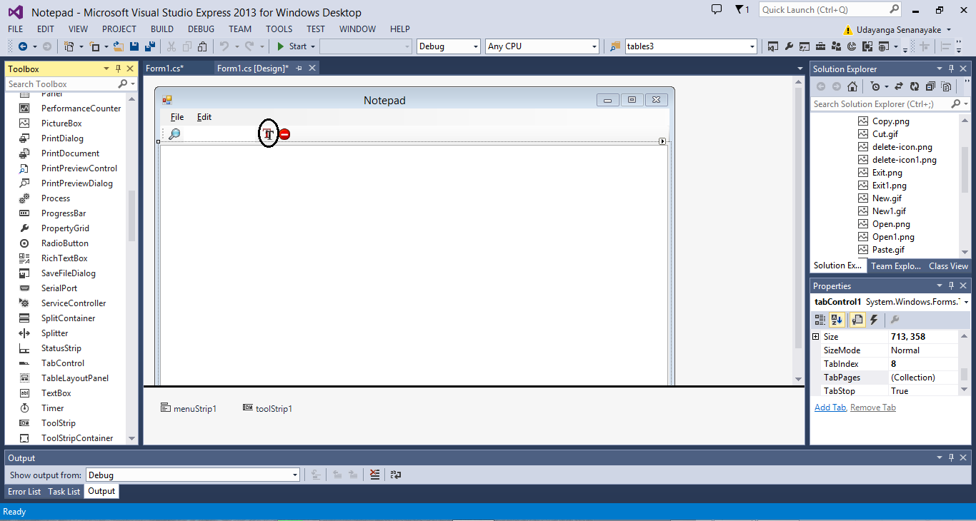Open the Class View tab
This screenshot has width=976, height=521.
[948, 265]
